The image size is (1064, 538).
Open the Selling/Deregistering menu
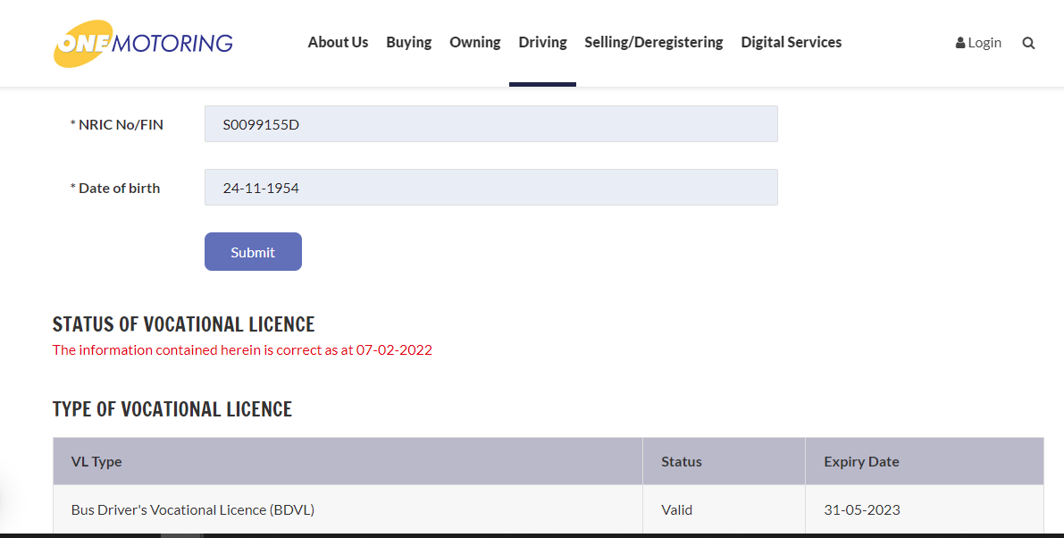653,42
